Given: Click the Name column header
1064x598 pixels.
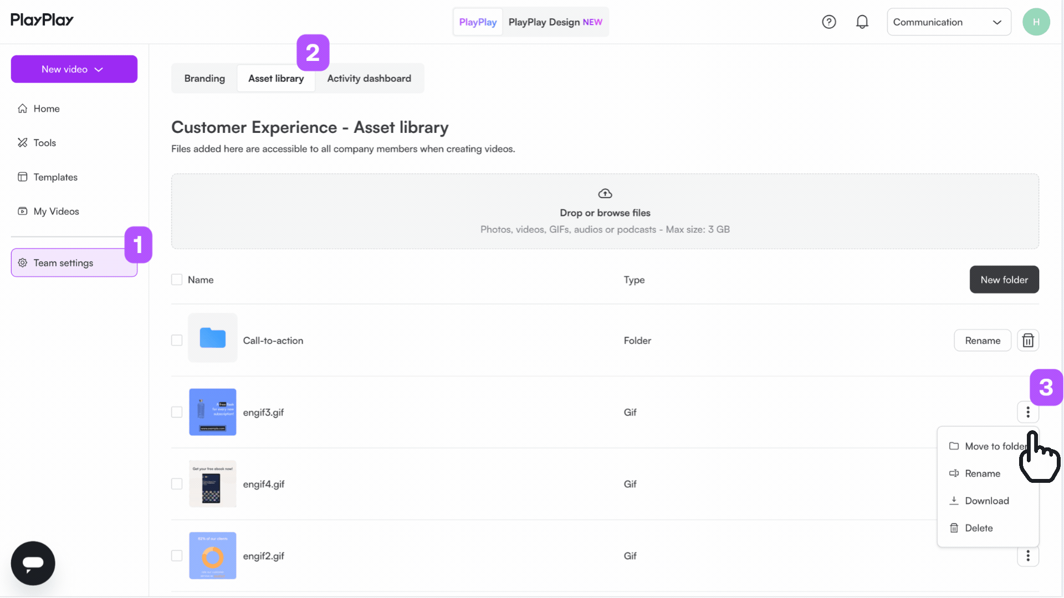Looking at the screenshot, I should point(201,280).
